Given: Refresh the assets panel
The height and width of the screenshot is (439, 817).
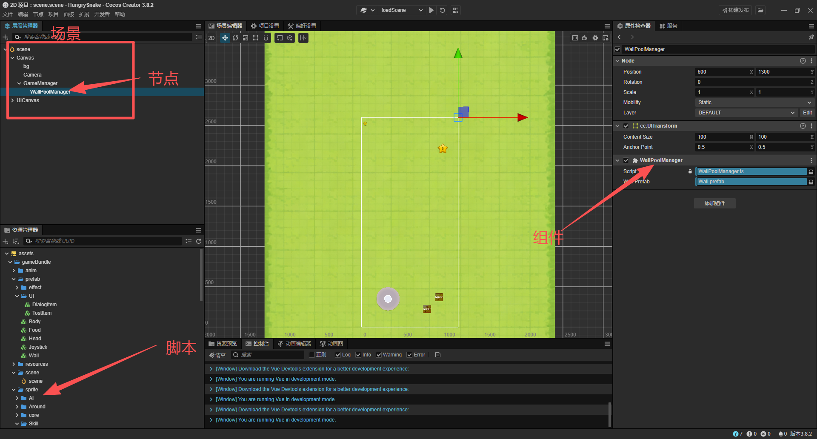Looking at the screenshot, I should pyautogui.click(x=199, y=241).
